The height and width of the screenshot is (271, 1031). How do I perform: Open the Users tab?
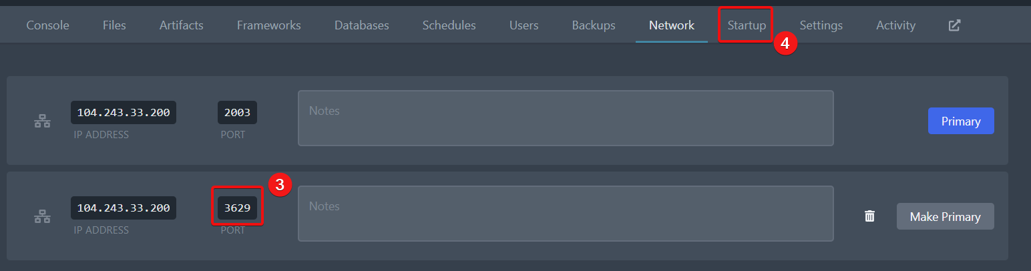(524, 25)
